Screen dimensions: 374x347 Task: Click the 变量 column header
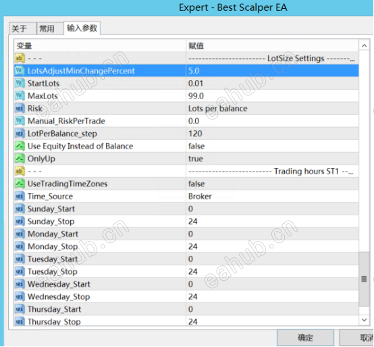coord(100,45)
